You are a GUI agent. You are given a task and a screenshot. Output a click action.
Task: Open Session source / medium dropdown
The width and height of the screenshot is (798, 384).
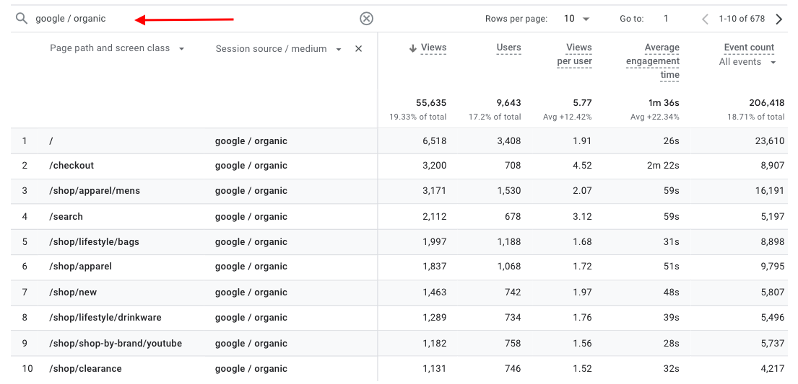tap(339, 50)
